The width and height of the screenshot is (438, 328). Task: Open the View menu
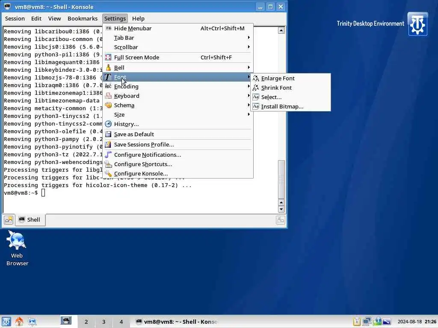coord(54,18)
